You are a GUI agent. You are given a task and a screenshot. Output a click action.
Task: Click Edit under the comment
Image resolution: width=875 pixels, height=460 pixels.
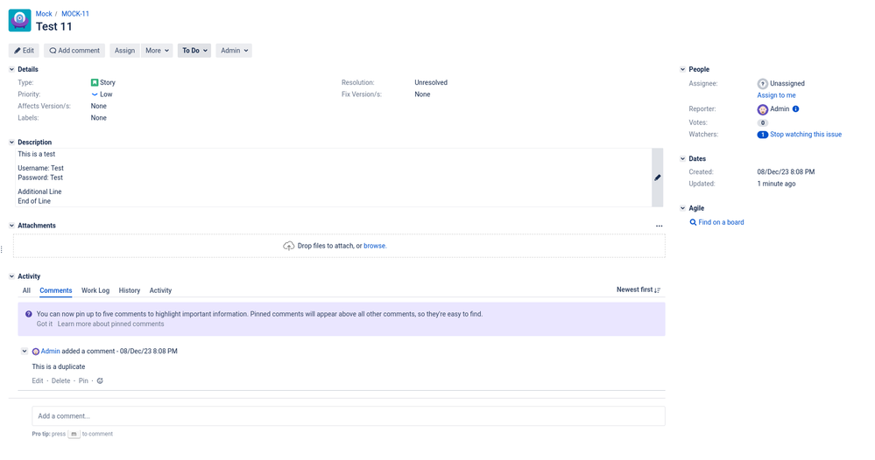tap(38, 381)
